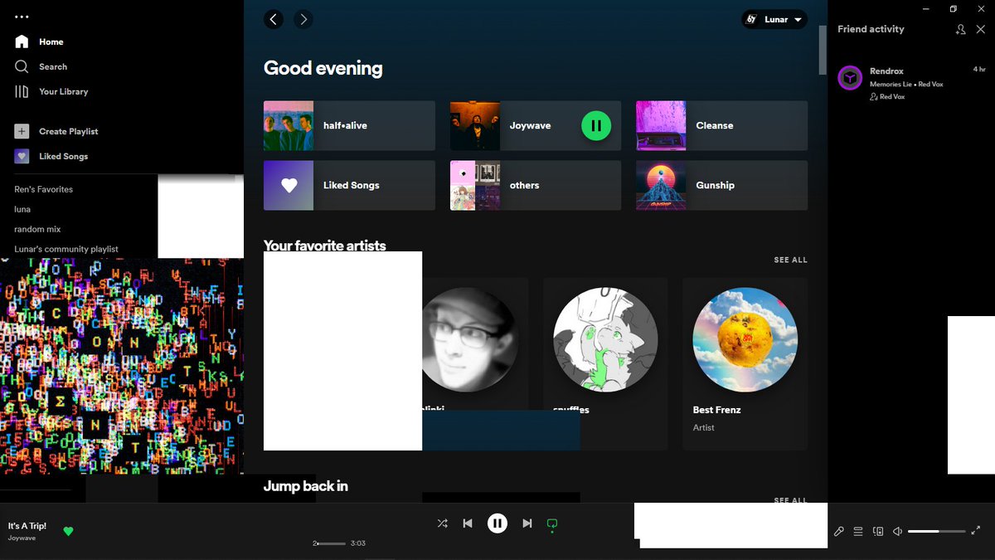Skip to next track

tap(527, 523)
